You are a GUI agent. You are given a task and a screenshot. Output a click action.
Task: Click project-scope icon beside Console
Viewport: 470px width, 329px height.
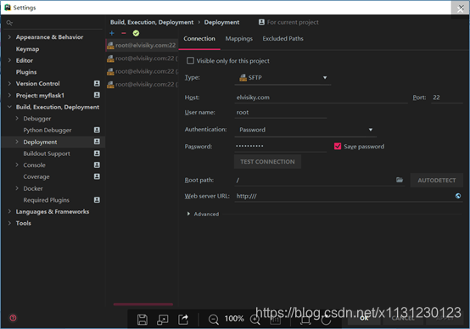tap(97, 164)
